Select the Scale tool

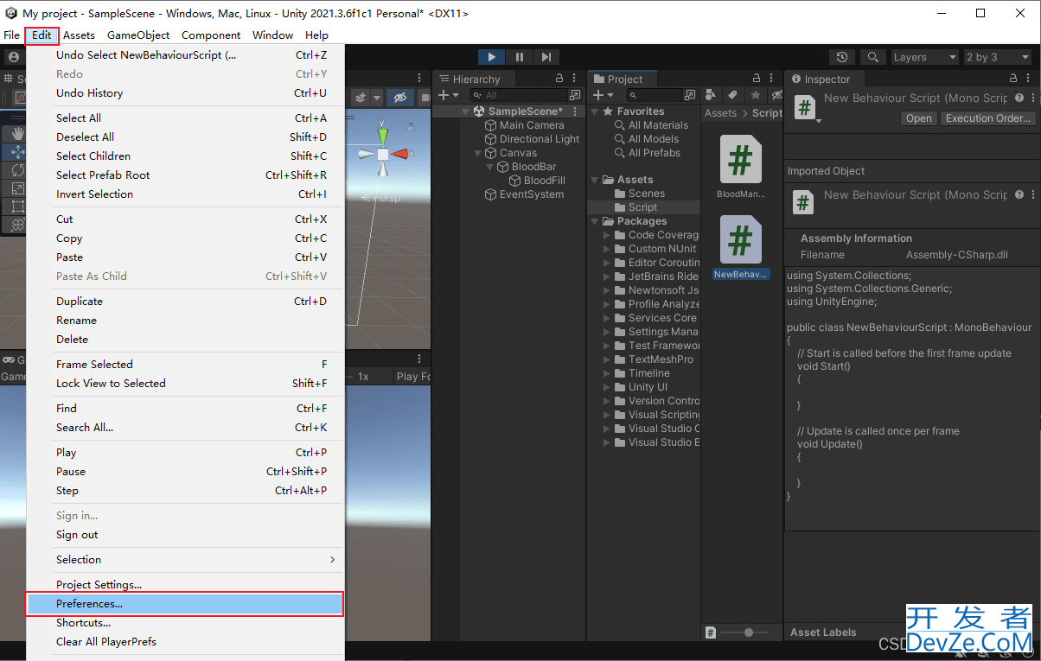(x=17, y=187)
